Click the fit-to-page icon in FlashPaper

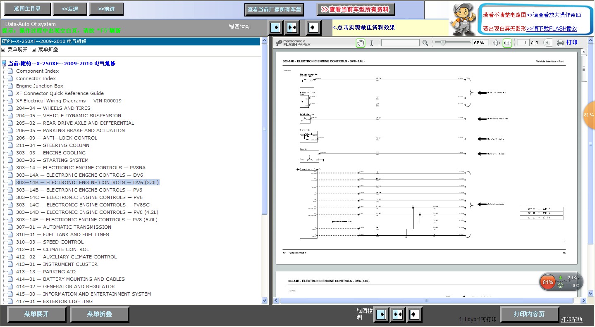pos(496,43)
